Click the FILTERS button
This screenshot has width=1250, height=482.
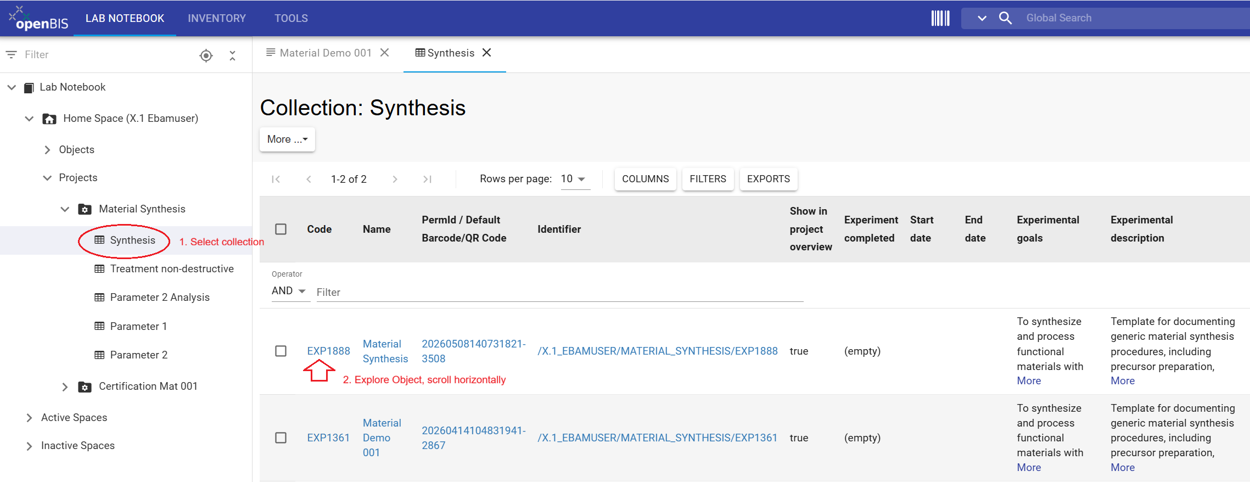708,179
